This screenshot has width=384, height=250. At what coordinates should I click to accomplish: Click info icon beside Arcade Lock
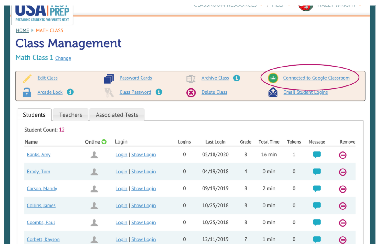pyautogui.click(x=70, y=92)
